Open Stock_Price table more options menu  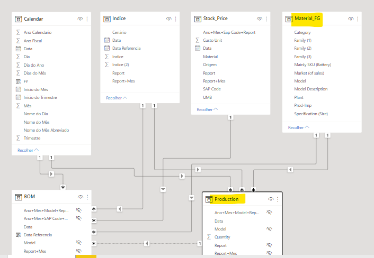266,19
